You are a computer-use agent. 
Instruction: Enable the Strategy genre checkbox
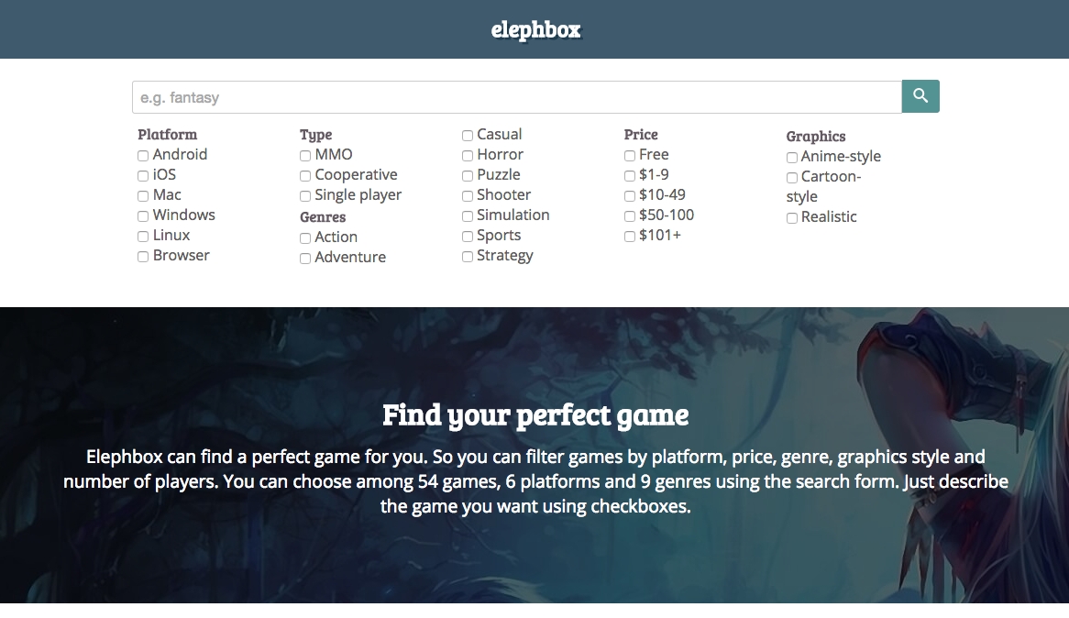click(468, 257)
